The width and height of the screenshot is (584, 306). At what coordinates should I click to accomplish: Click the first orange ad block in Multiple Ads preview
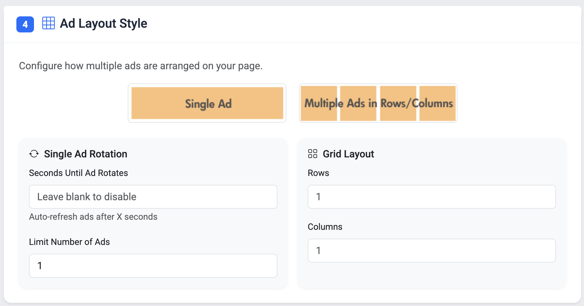[319, 103]
